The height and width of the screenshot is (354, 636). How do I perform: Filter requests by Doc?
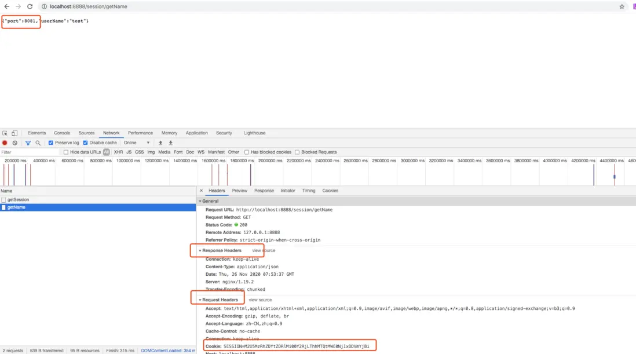pos(190,152)
